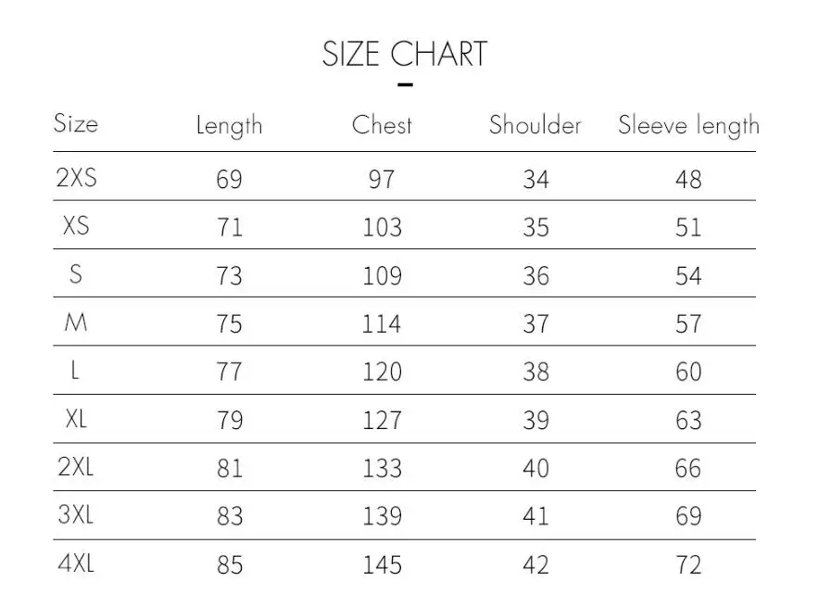Click the Chest column header
Image resolution: width=831 pixels, height=594 pixels.
click(x=382, y=125)
